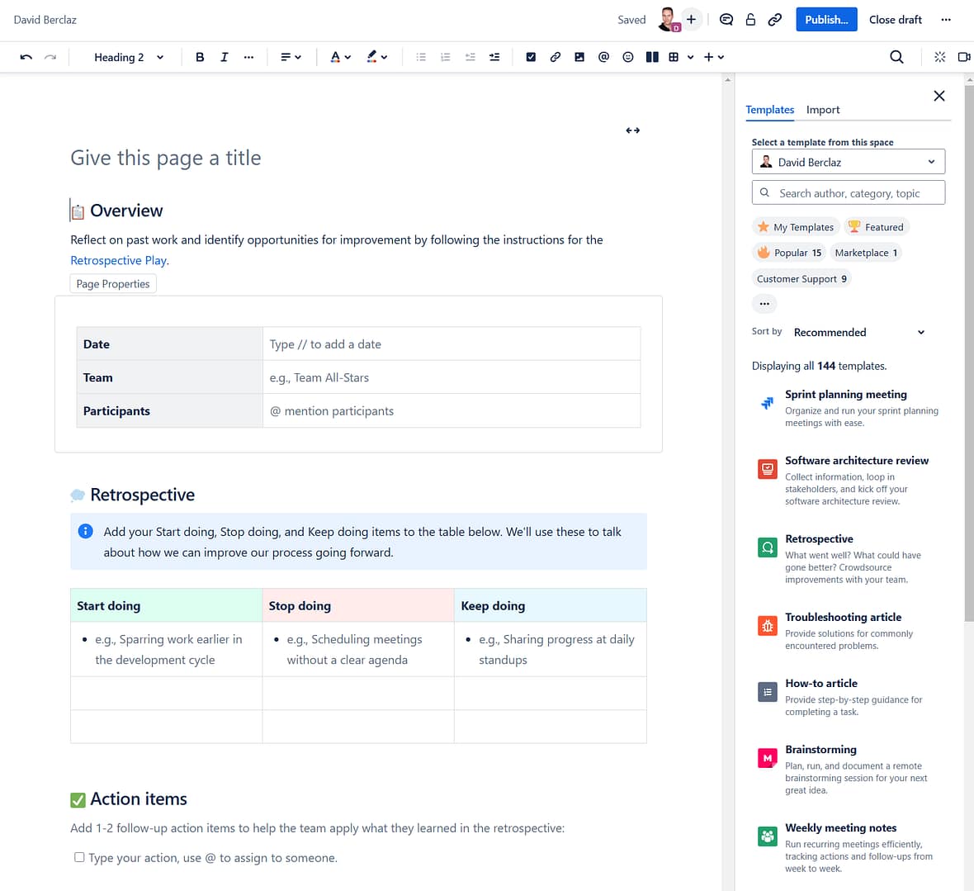Insert an image from the toolbar
Viewport: 974px width, 891px height.
coord(579,57)
